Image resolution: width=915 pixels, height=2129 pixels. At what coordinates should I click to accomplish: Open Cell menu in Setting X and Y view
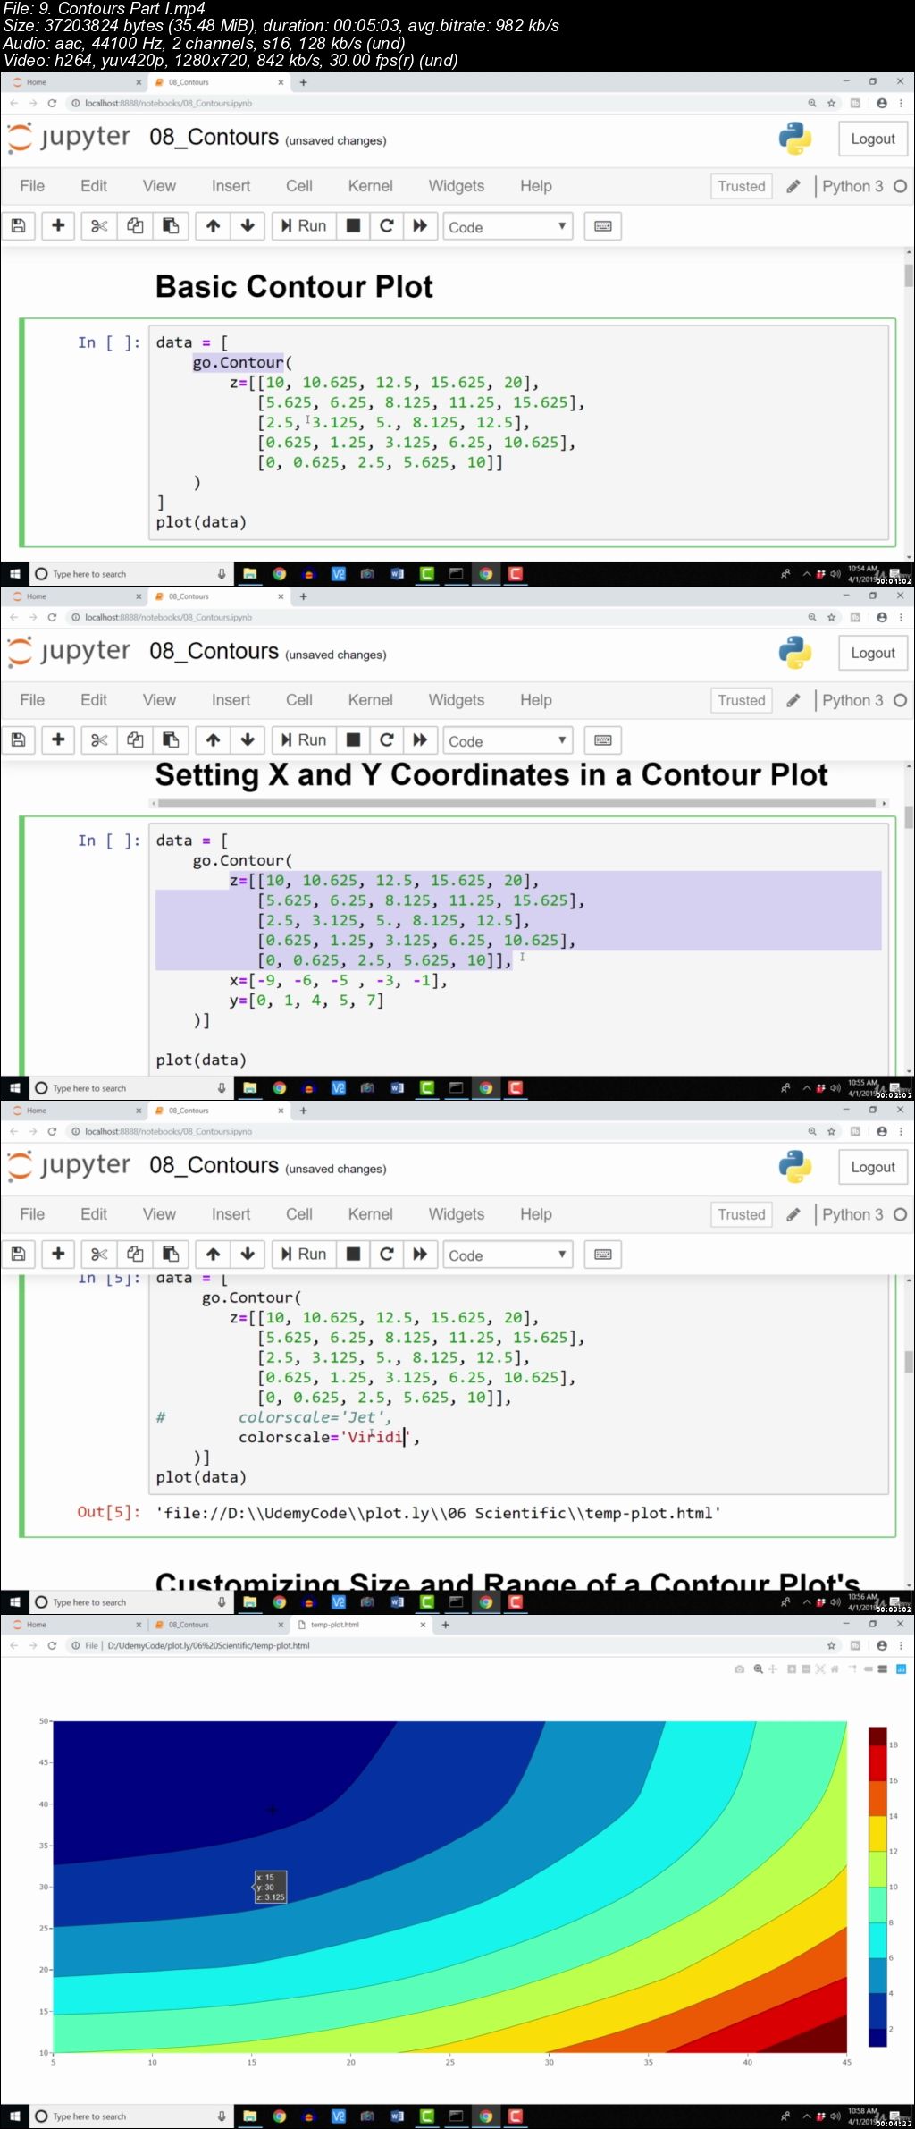click(298, 700)
